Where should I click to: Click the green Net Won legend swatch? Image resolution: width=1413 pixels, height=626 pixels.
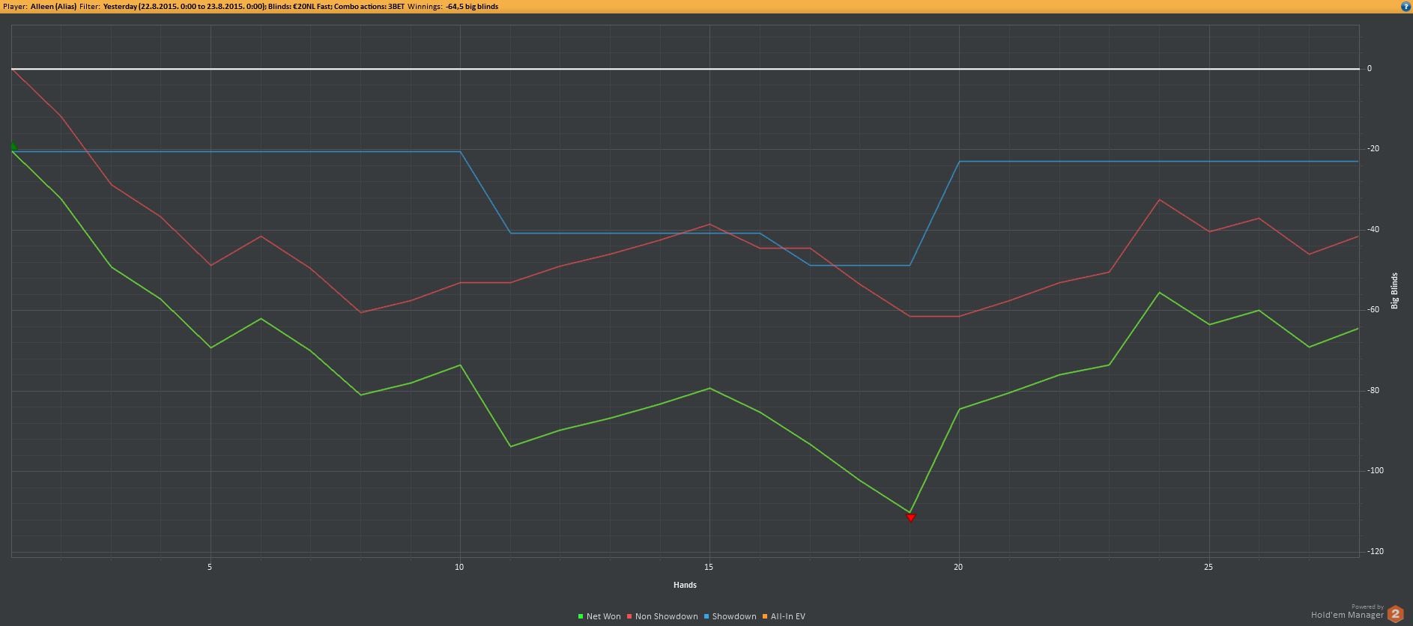[x=581, y=616]
